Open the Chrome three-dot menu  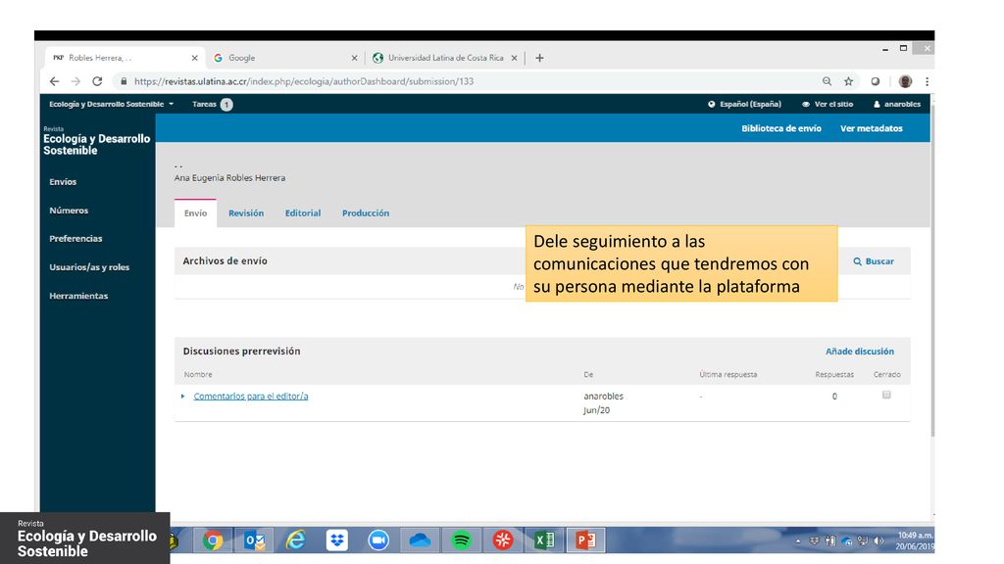[x=927, y=81]
